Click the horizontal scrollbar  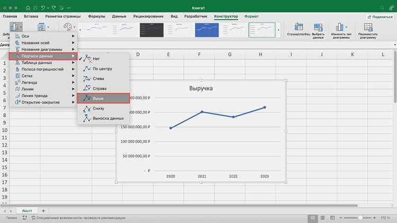(179, 206)
